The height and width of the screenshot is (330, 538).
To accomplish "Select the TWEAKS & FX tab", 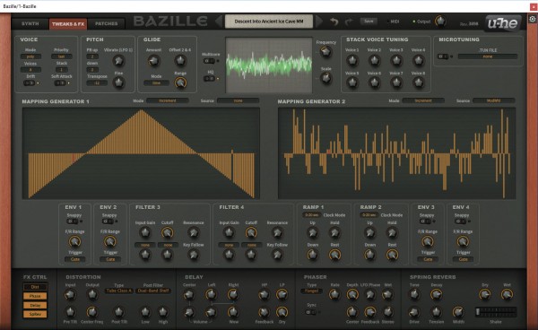I will 68,24.
